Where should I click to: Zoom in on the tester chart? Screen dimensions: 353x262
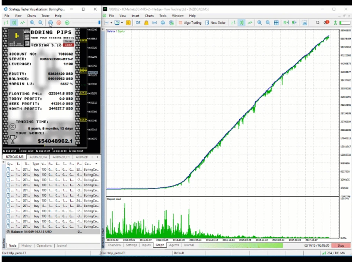[32, 23]
